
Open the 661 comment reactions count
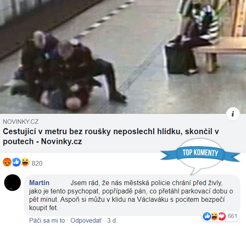tap(232, 216)
